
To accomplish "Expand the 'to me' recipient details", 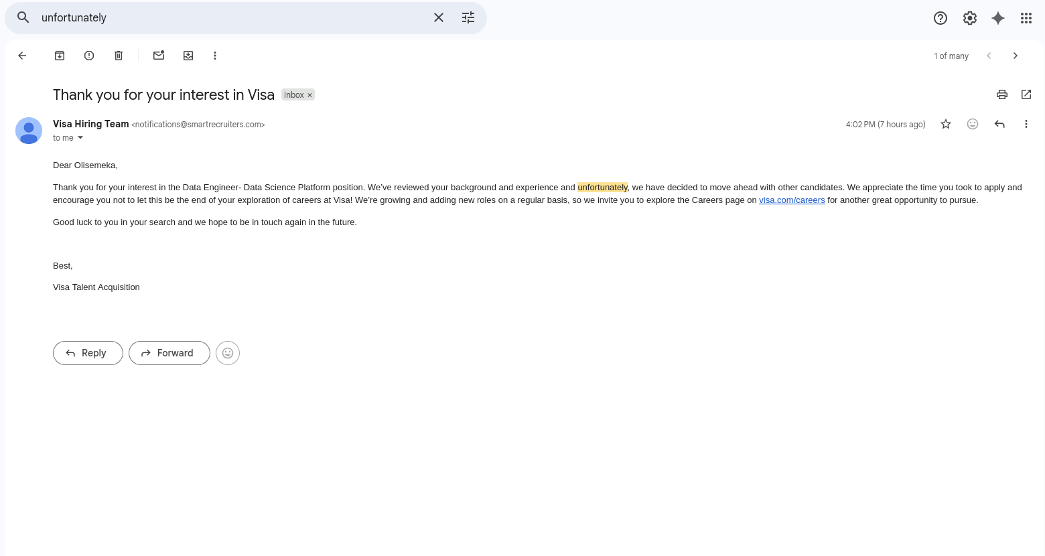I will [x=80, y=138].
